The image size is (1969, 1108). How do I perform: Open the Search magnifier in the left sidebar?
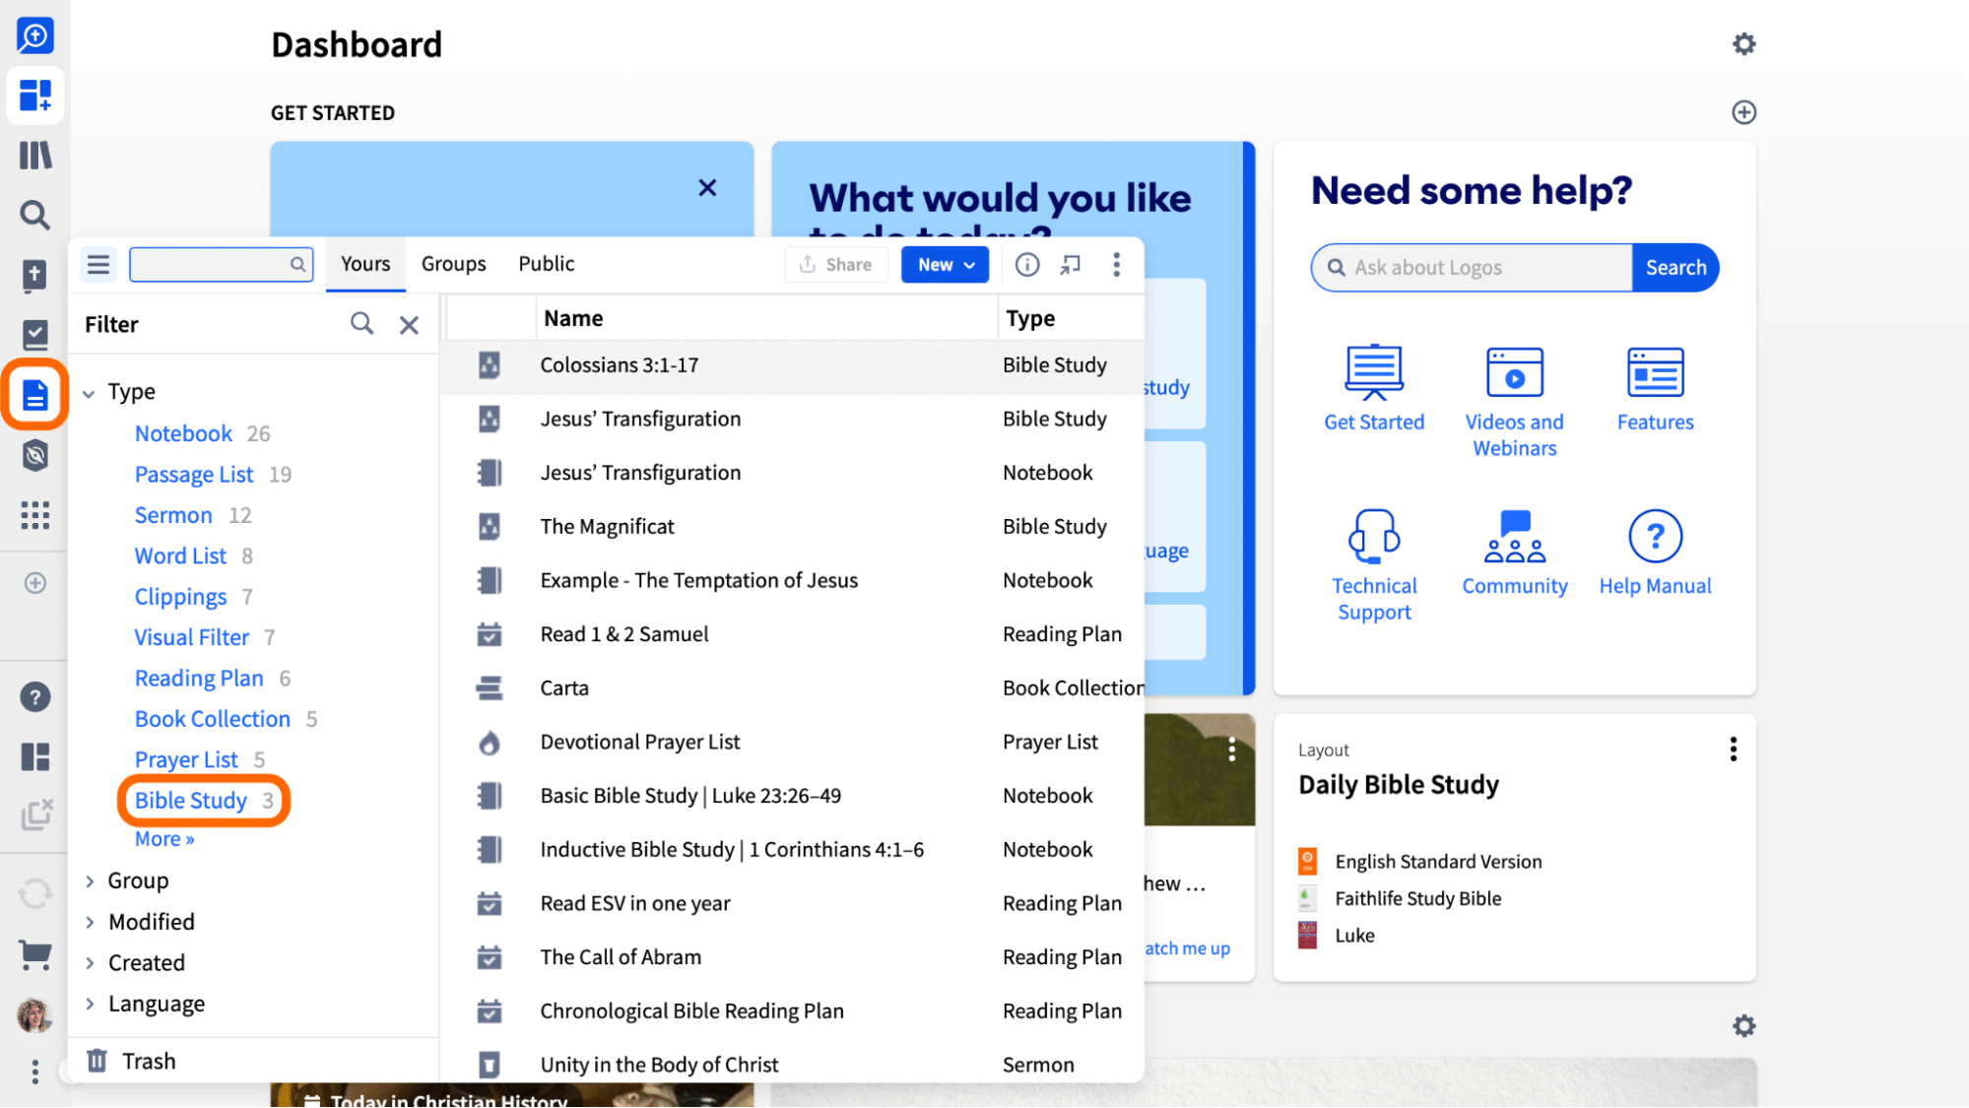click(35, 215)
